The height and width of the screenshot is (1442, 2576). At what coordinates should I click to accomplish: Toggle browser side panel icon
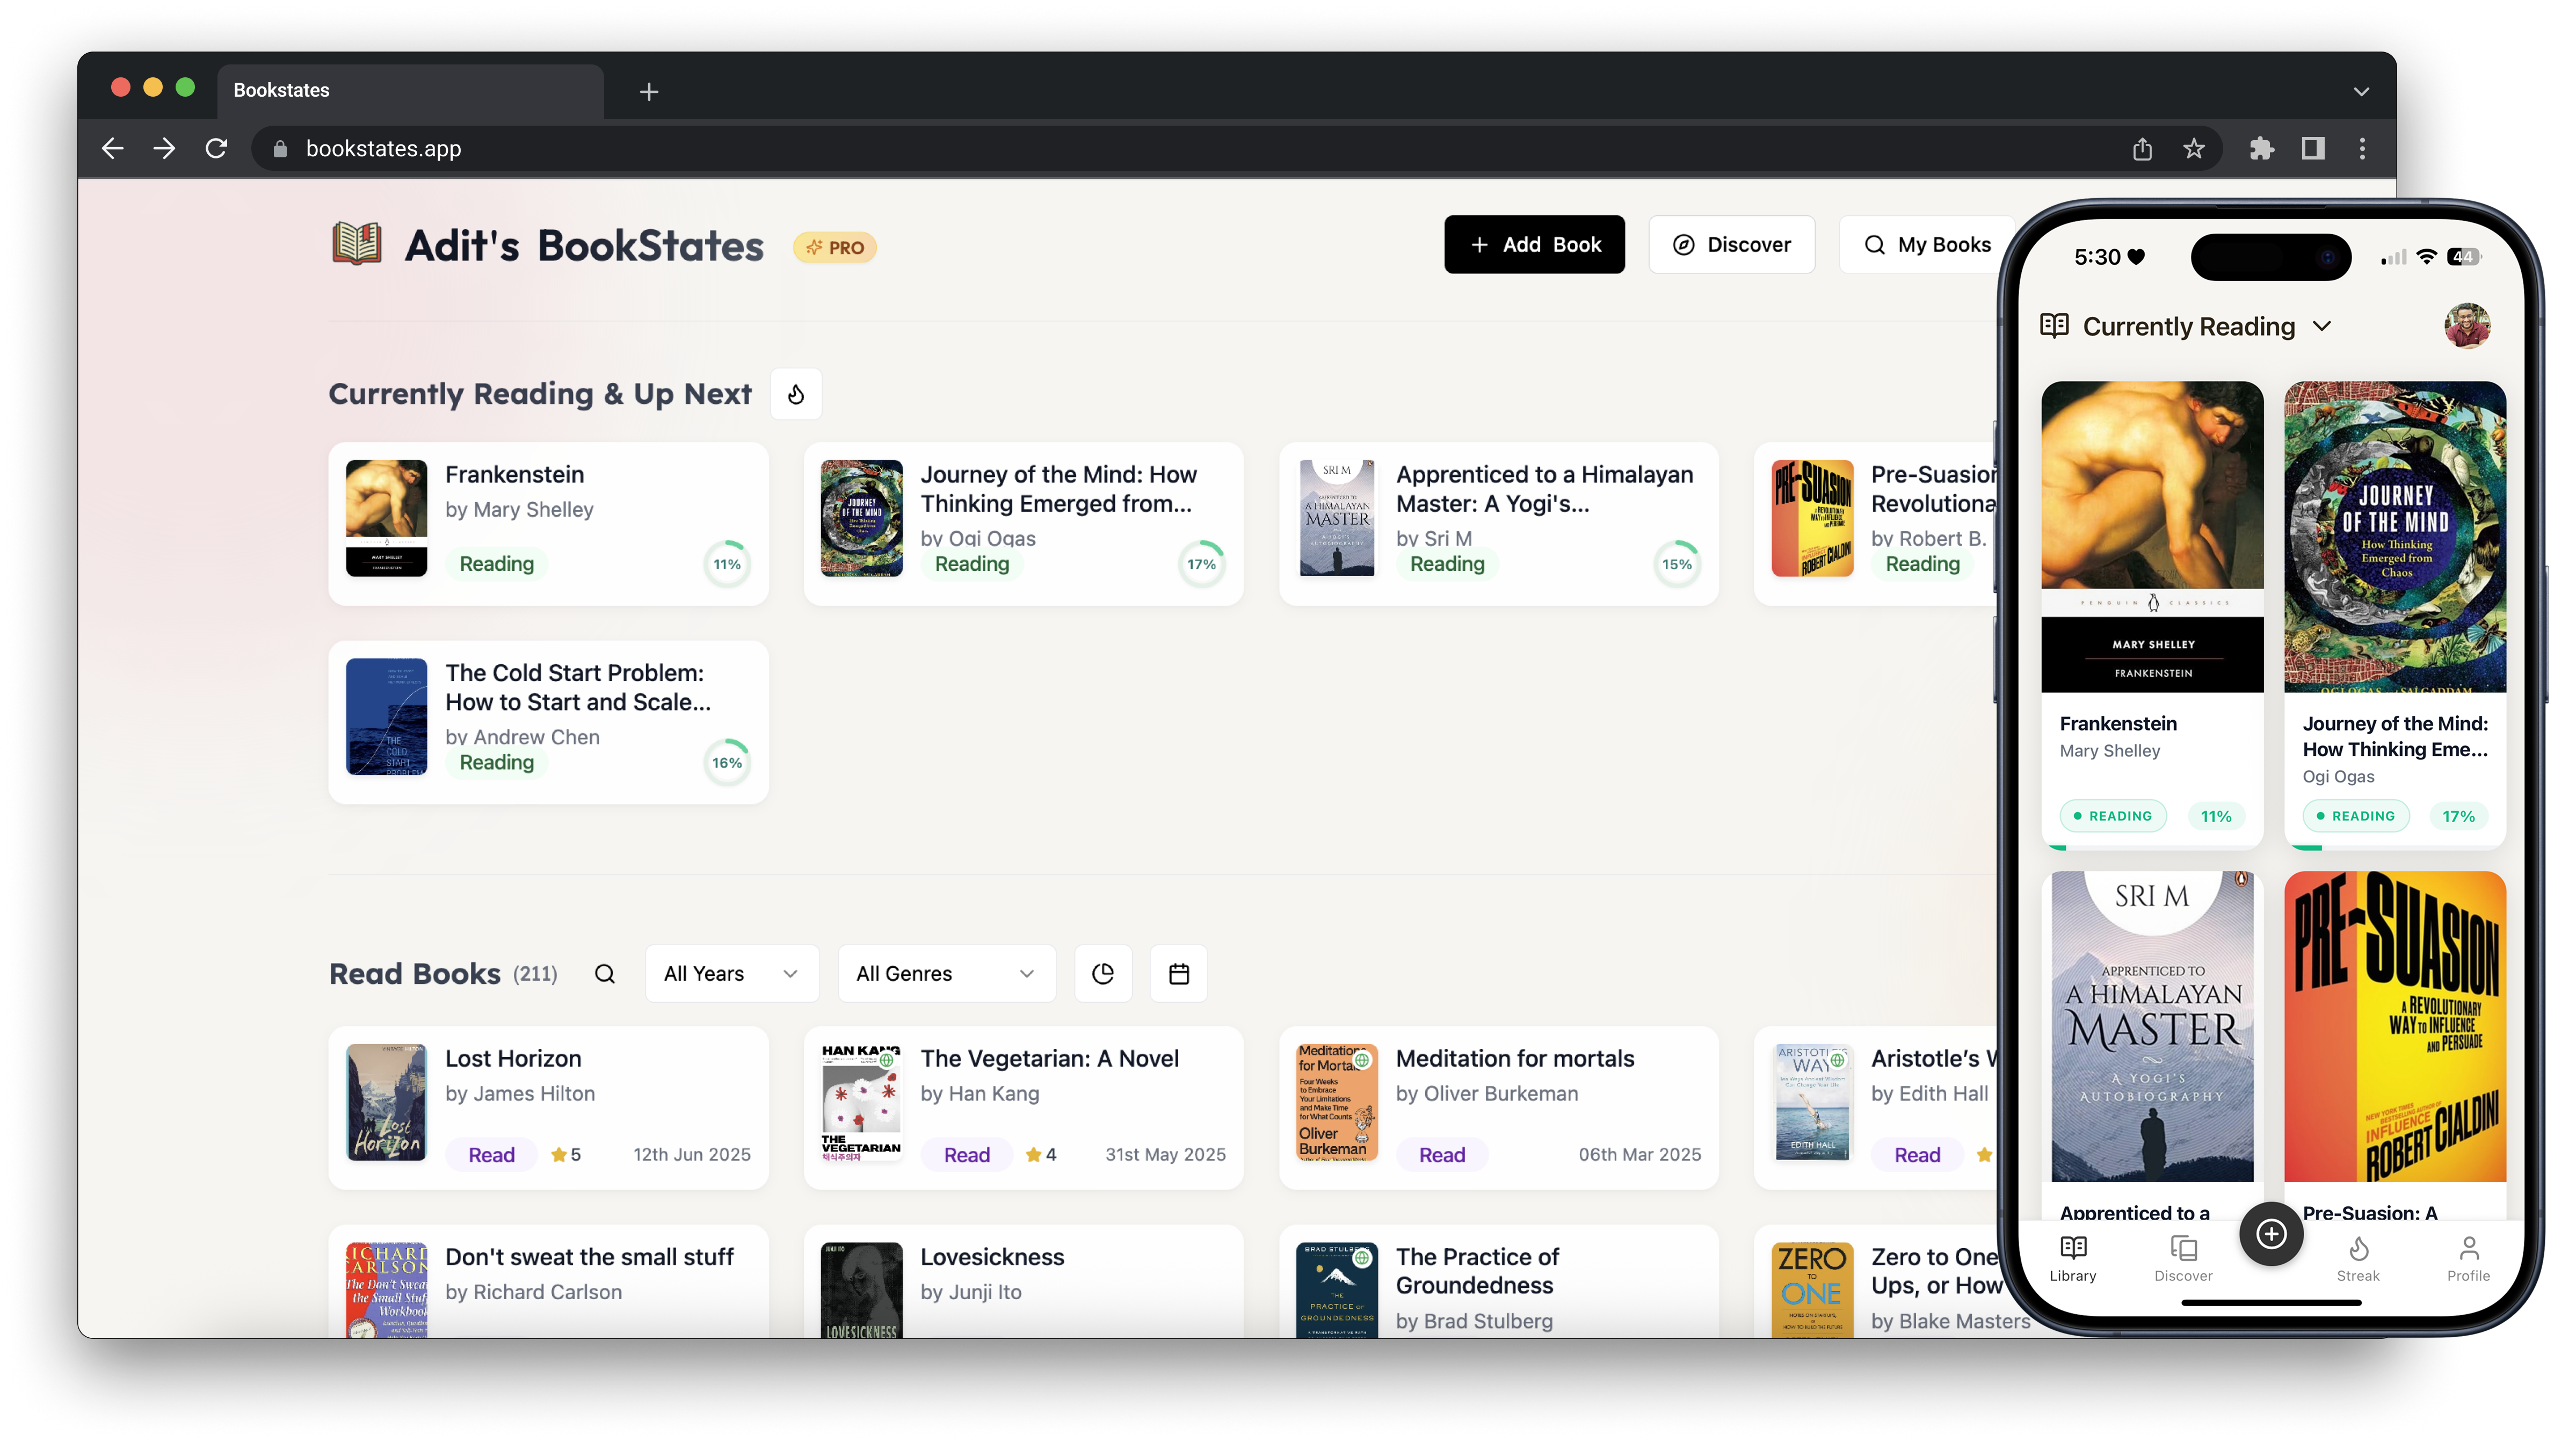pyautogui.click(x=2313, y=149)
